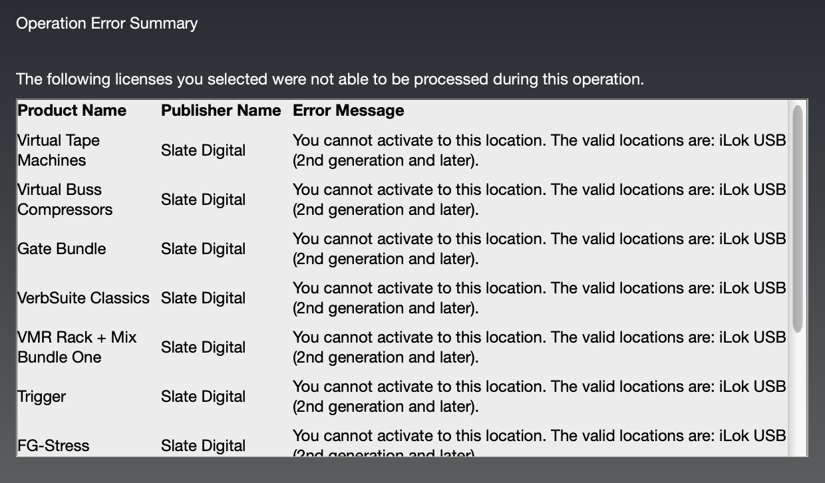Image resolution: width=825 pixels, height=483 pixels.
Task: Click the error message for VerbSuite Classics
Action: point(540,298)
